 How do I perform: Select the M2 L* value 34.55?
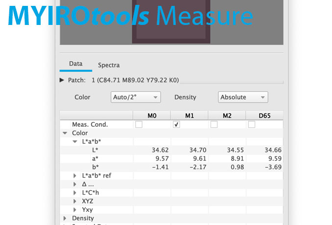235,150
